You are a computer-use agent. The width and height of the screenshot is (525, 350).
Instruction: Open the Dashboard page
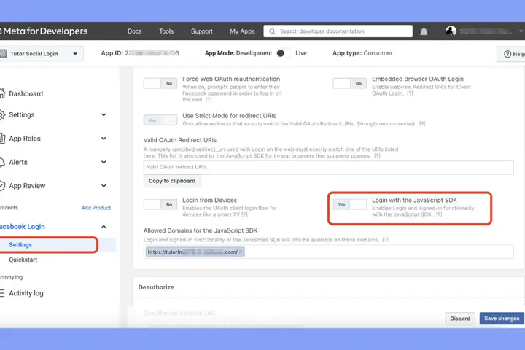(x=26, y=94)
